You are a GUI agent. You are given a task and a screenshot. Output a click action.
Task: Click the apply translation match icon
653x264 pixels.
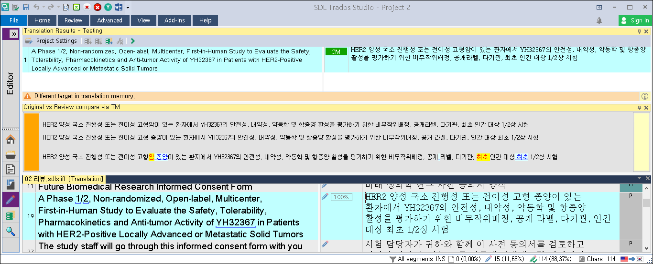click(x=109, y=41)
